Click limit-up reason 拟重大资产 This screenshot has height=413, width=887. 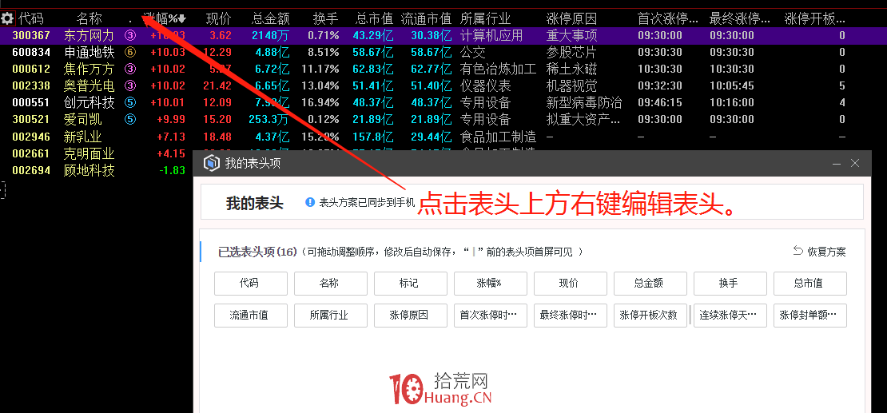[584, 119]
